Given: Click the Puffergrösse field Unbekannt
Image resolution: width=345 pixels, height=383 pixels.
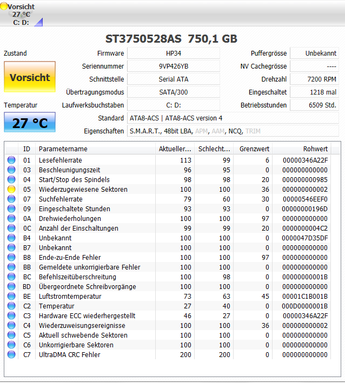Looking at the screenshot, I should coord(314,53).
